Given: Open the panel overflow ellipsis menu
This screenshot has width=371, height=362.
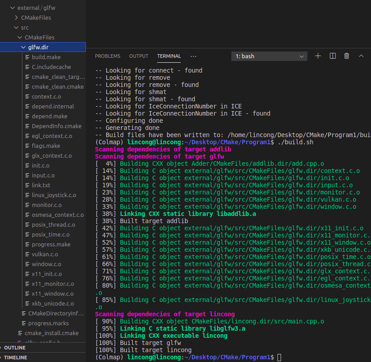Looking at the screenshot, I should (193, 56).
